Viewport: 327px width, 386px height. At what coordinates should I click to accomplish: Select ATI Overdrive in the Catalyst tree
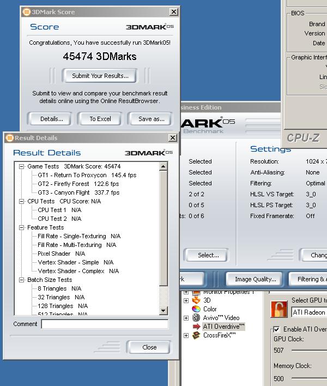pyautogui.click(x=223, y=327)
